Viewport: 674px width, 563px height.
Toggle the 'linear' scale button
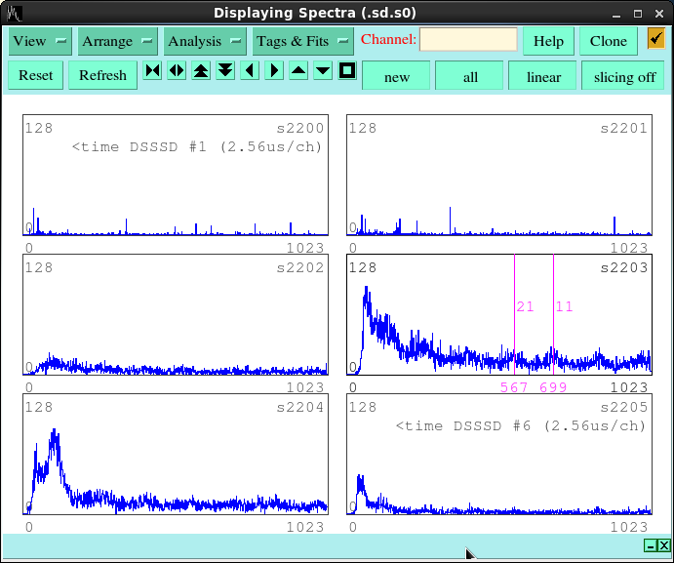(543, 76)
